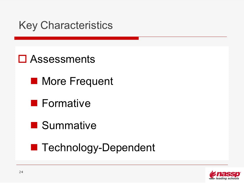Click the red bullet next to Summative
Screen dimensions: 244x183
34,125
